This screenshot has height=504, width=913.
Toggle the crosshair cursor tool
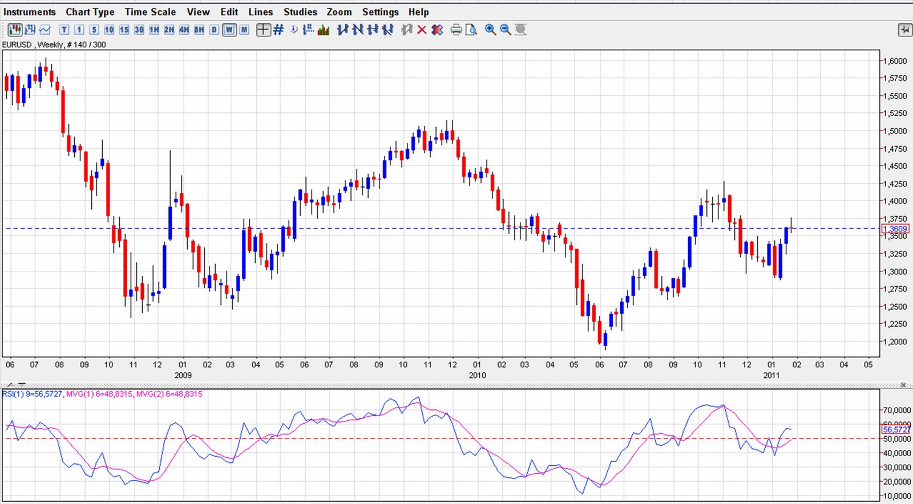tap(263, 30)
